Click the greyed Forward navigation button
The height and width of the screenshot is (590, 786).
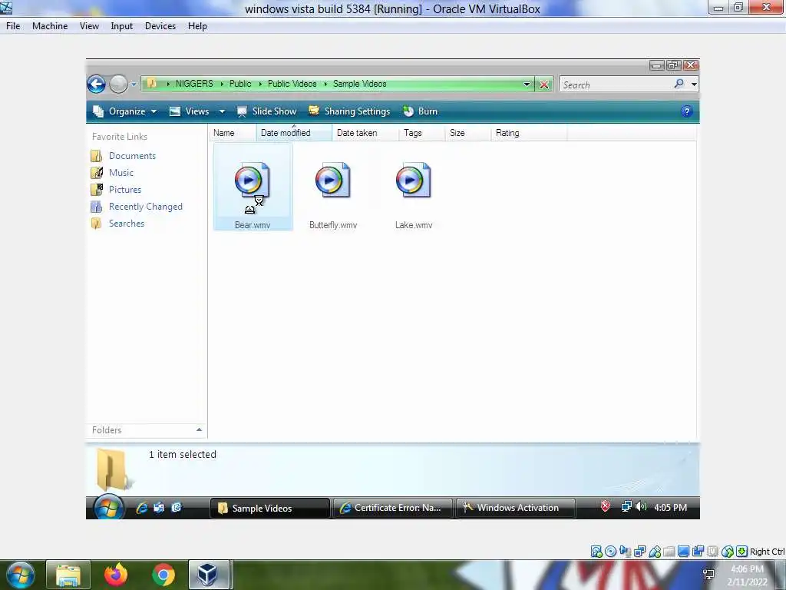(x=119, y=85)
